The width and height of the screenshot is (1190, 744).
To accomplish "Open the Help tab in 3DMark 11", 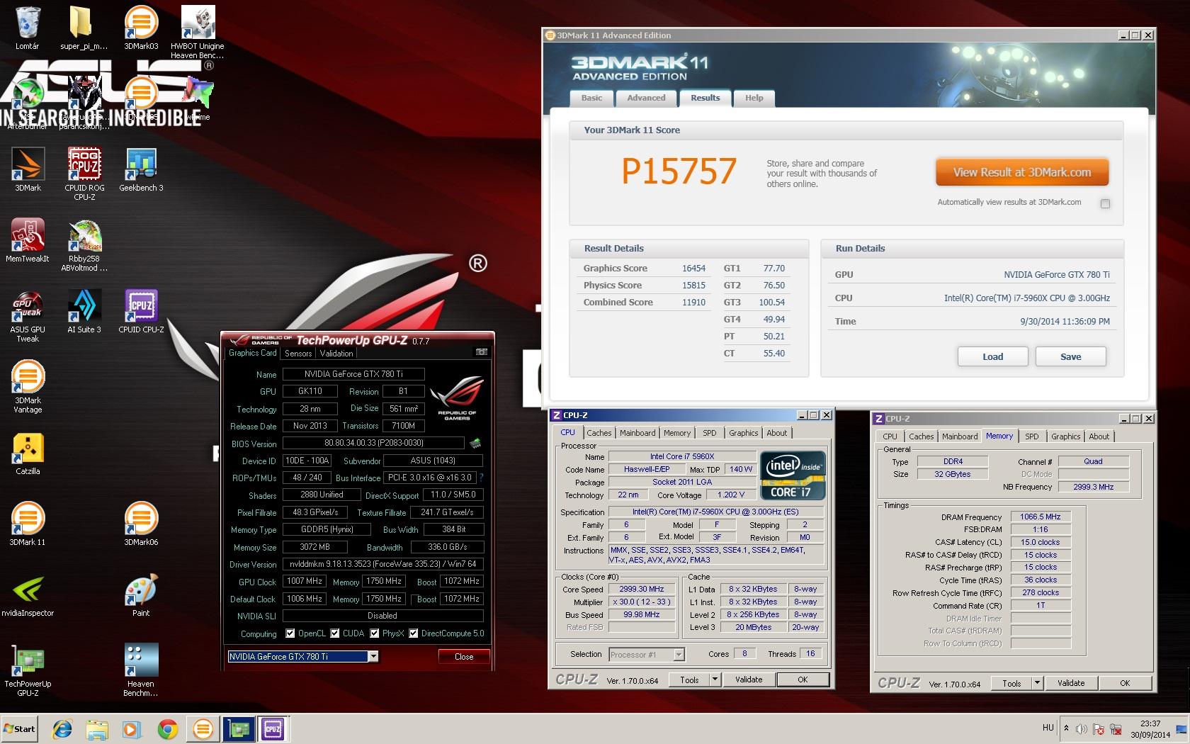I will pyautogui.click(x=754, y=98).
